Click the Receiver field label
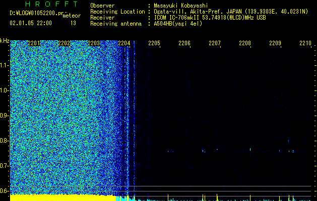317x201 pixels. [x=102, y=18]
